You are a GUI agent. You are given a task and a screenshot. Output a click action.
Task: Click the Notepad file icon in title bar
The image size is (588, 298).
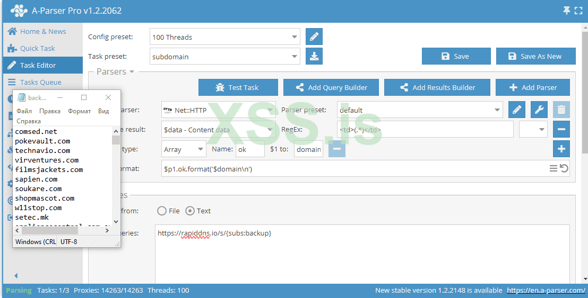[x=21, y=97]
